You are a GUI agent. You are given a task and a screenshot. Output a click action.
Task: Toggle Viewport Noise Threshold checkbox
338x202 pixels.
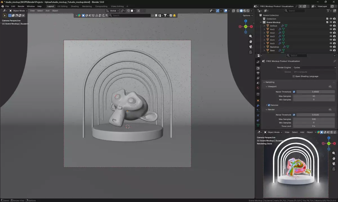pyautogui.click(x=294, y=92)
